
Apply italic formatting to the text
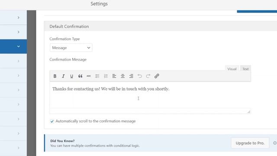pos(63,76)
